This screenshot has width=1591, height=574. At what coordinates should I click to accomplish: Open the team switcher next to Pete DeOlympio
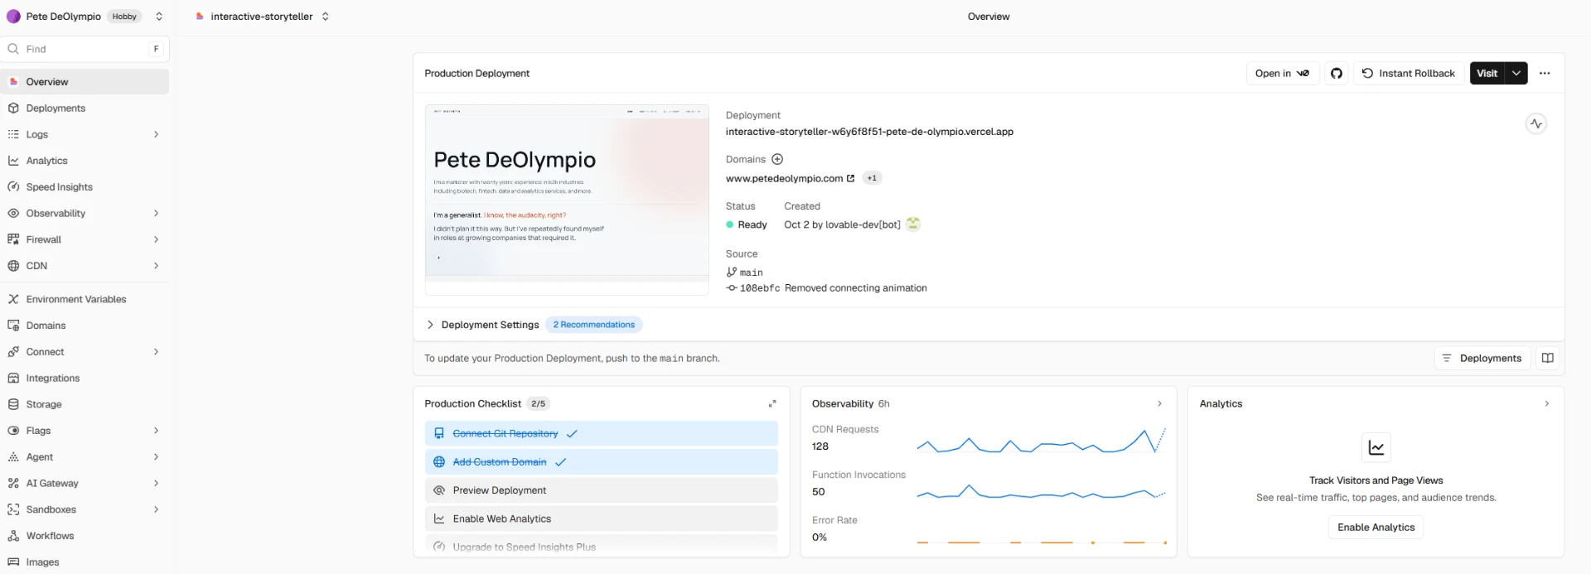pos(159,17)
